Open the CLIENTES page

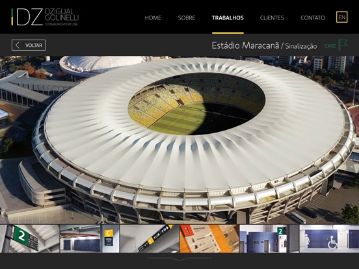(272, 18)
